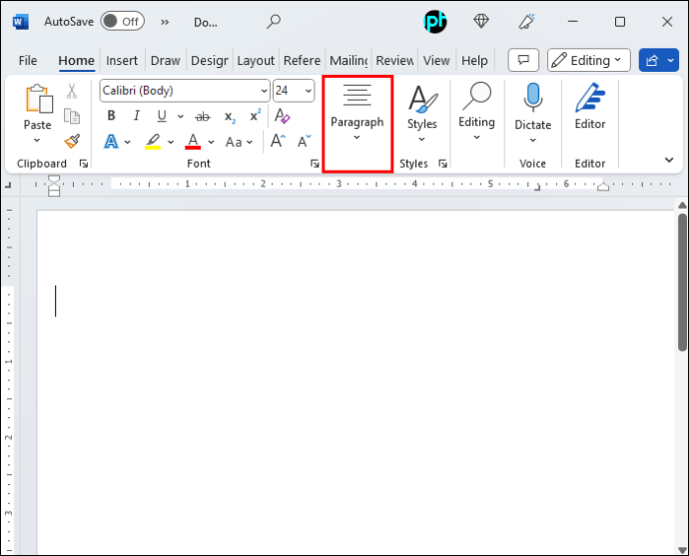Click the Copy icon in Clipboard
The width and height of the screenshot is (689, 556).
click(x=72, y=117)
